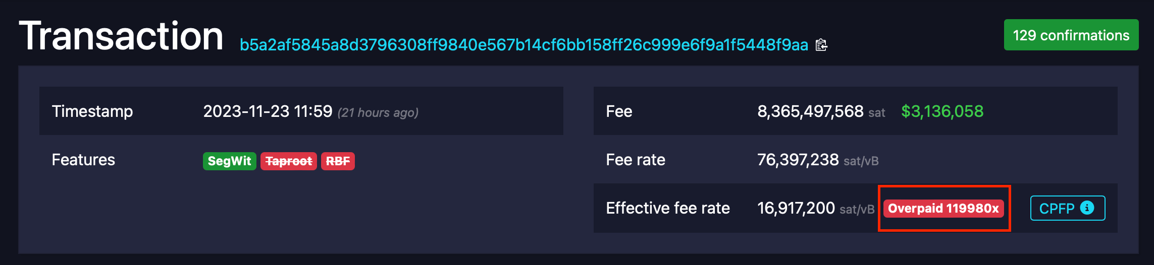Click the 129 confirmations badge
The width and height of the screenshot is (1154, 265).
pyautogui.click(x=1071, y=35)
